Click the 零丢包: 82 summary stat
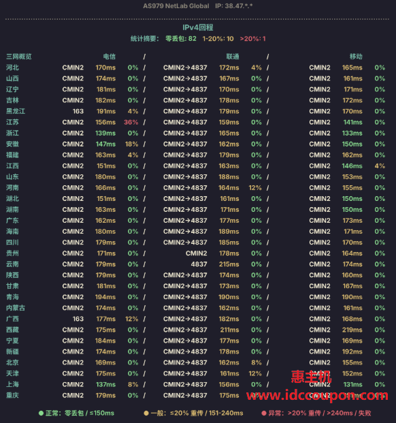 181,39
